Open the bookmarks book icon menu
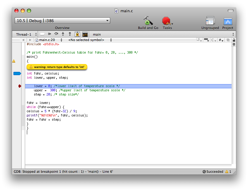 [x=199, y=40]
